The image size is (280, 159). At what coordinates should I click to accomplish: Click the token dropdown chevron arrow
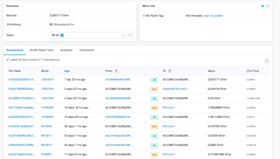(x=123, y=35)
